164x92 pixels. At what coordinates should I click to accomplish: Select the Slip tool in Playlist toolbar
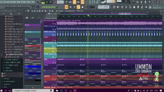coord(42,11)
